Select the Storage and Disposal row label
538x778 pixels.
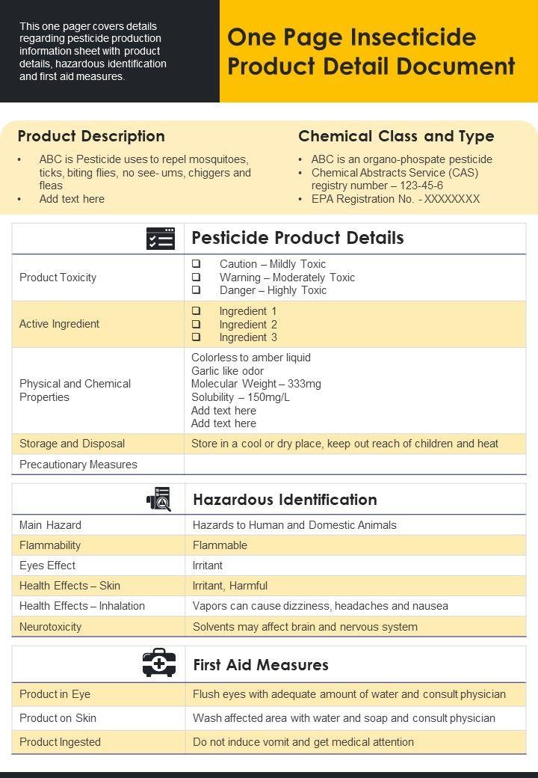(72, 444)
